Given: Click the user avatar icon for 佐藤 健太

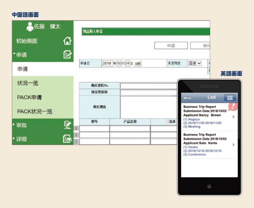Looking at the screenshot, I should point(30,27).
